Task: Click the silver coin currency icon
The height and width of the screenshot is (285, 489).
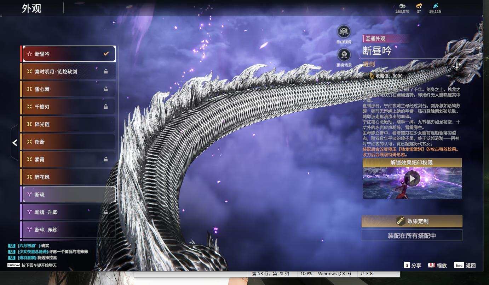Action: (402, 6)
